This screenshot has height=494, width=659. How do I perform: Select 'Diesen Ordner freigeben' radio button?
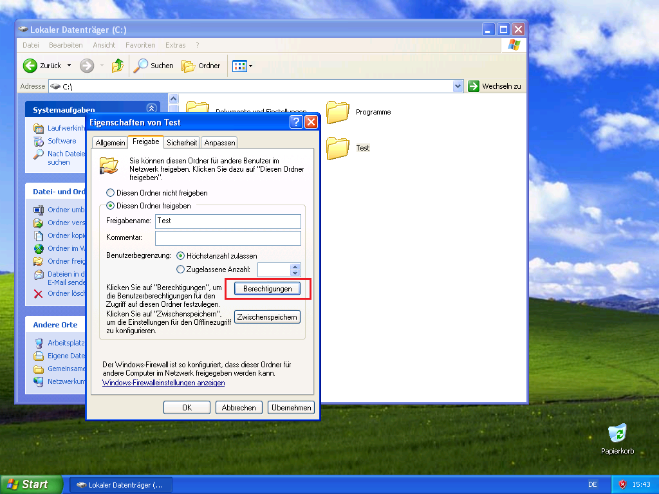pyautogui.click(x=110, y=205)
